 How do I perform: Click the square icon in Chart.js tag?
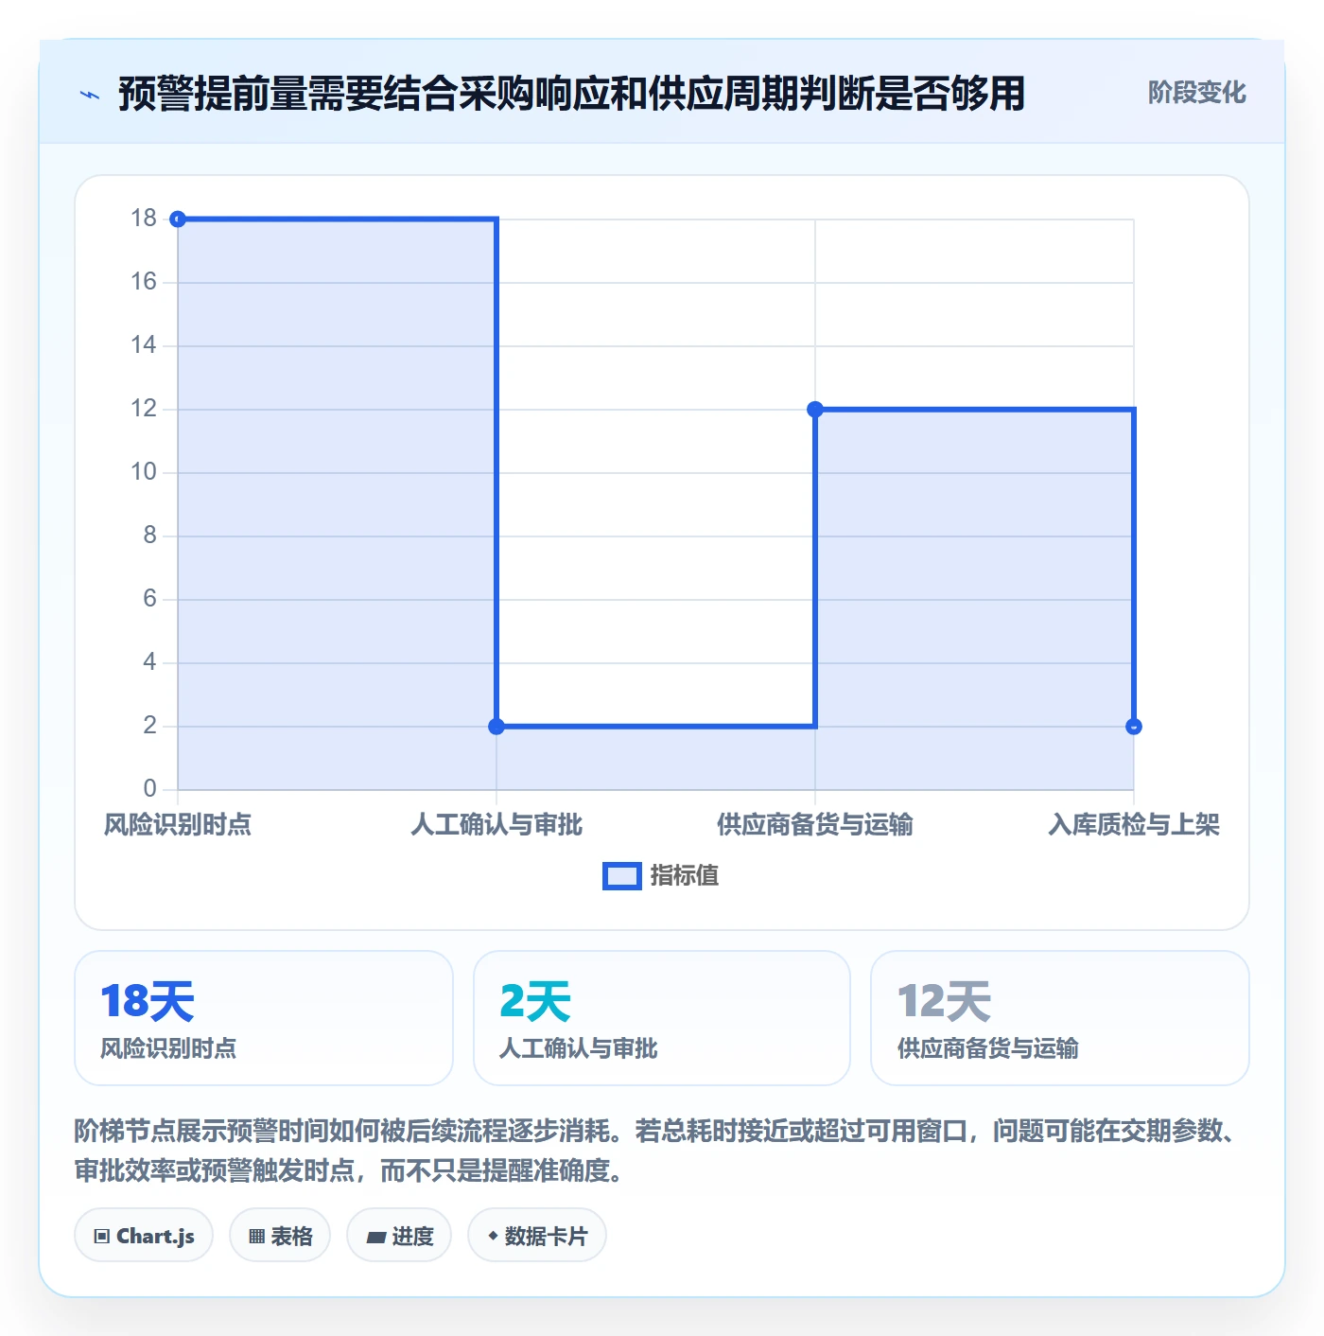(102, 1237)
